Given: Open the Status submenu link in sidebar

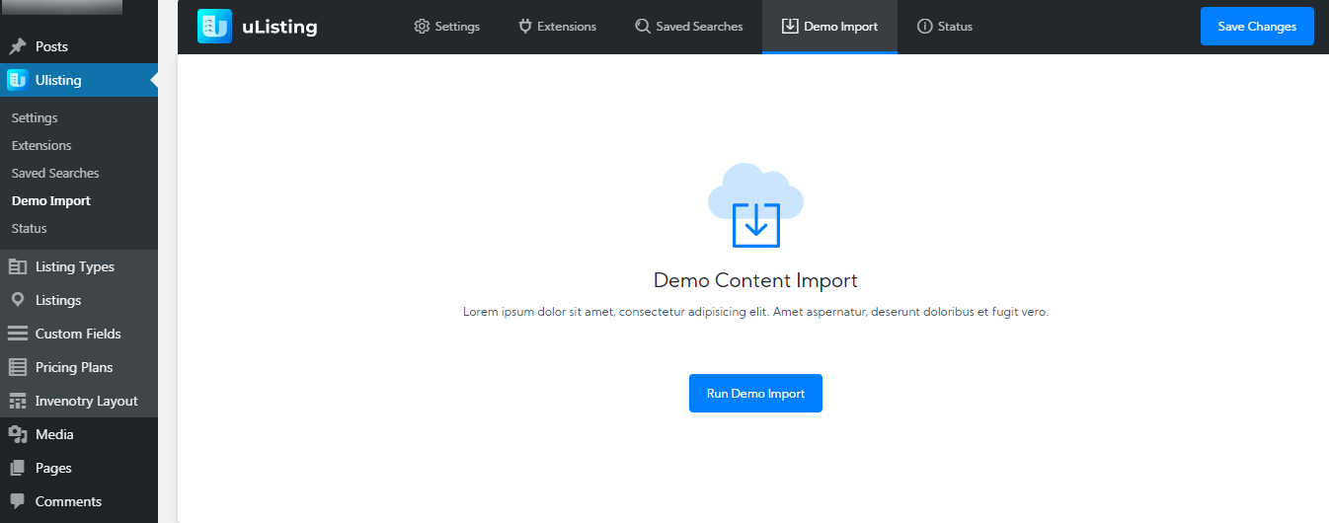Looking at the screenshot, I should click(x=30, y=228).
